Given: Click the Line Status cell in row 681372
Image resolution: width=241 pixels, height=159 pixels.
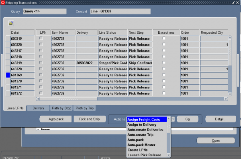Looking at the screenshot, I should pyautogui.click(x=113, y=94).
